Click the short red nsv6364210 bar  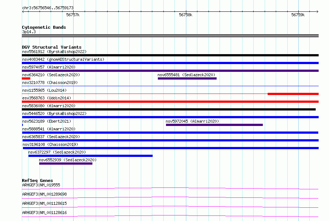click(x=26, y=78)
